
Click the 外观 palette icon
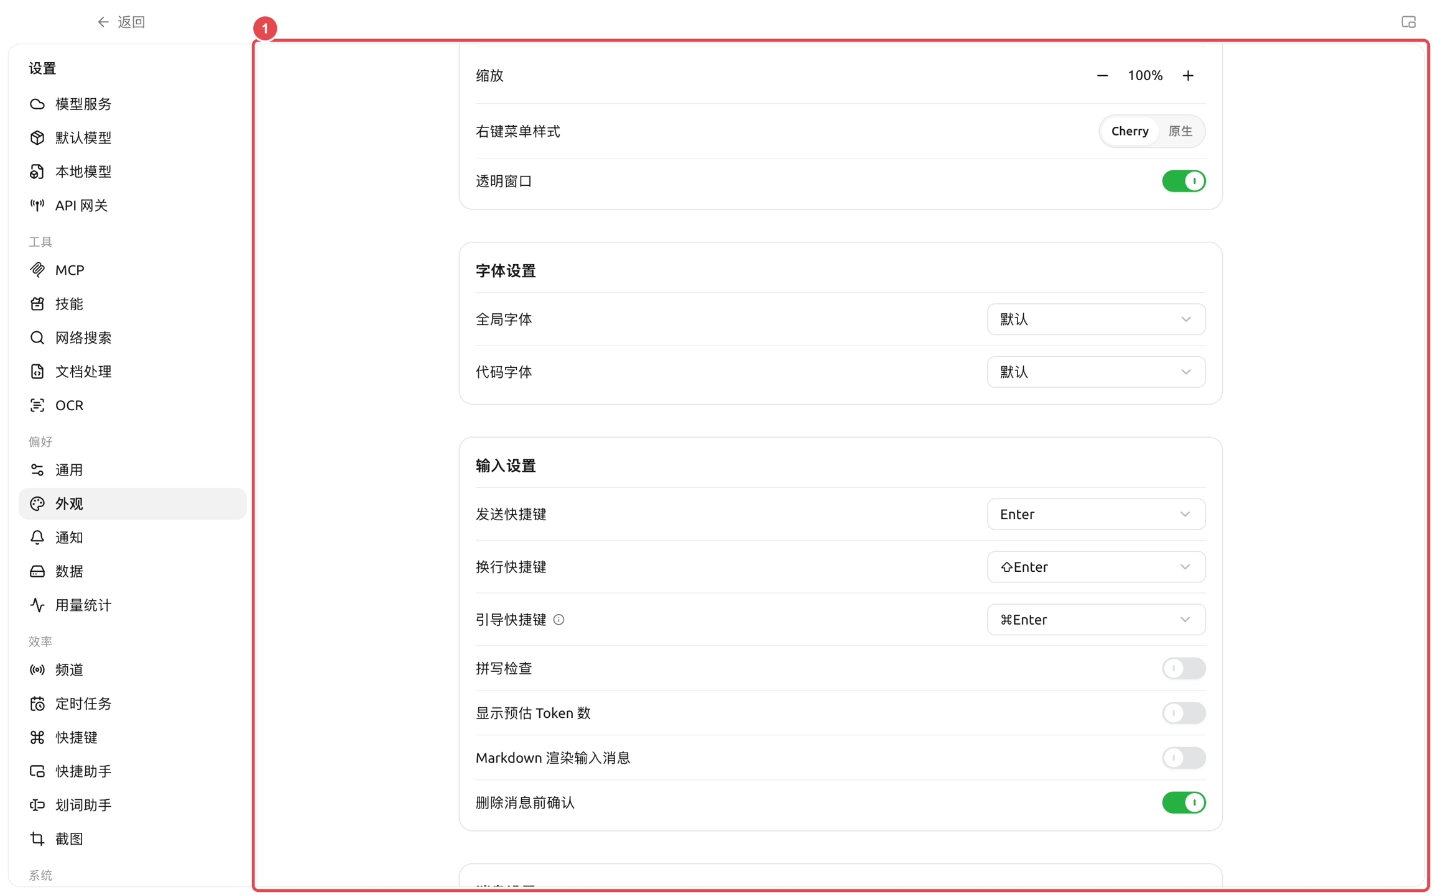37,503
